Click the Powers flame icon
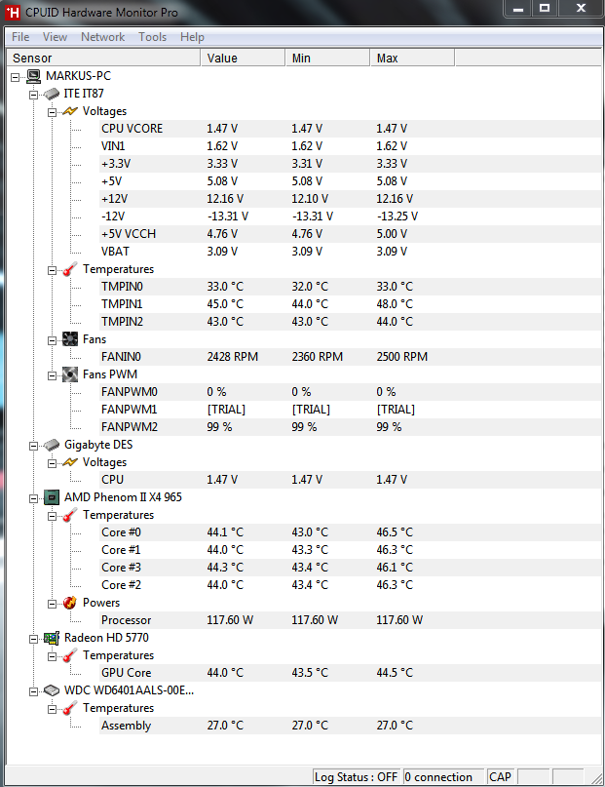The height and width of the screenshot is (787, 605). click(70, 603)
